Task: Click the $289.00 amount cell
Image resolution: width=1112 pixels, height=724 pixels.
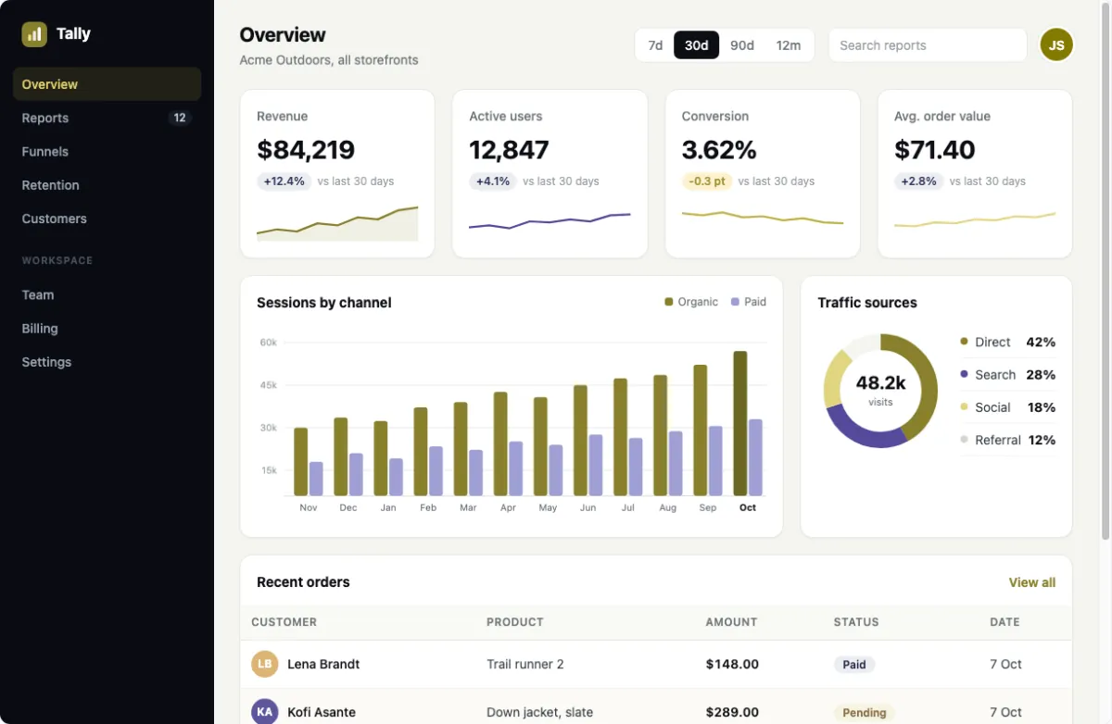Action: (732, 712)
